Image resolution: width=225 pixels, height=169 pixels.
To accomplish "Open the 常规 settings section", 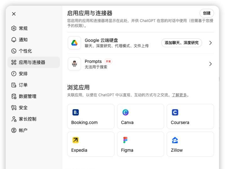I will pyautogui.click(x=34, y=28).
